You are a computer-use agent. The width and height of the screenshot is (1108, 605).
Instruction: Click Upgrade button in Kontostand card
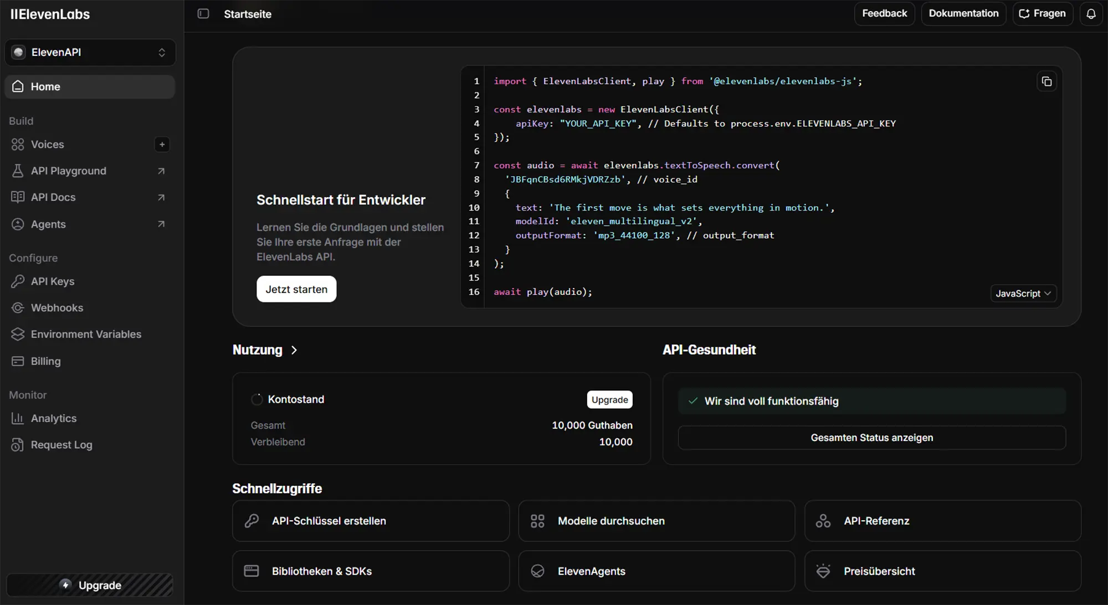pyautogui.click(x=609, y=400)
